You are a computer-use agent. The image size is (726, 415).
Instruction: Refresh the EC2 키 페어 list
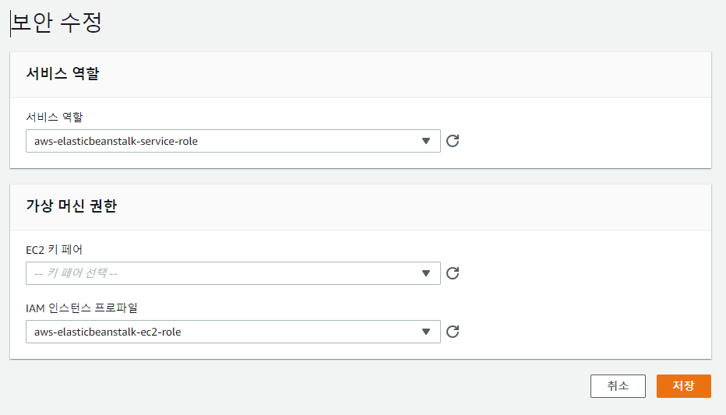(453, 273)
